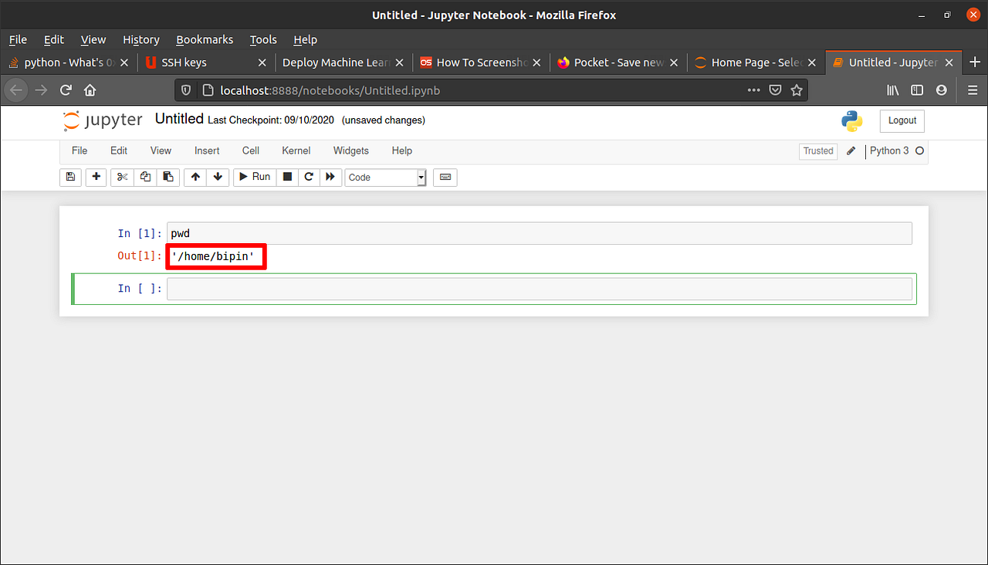
Task: Open the cell type dropdown showing Code
Action: pos(384,177)
